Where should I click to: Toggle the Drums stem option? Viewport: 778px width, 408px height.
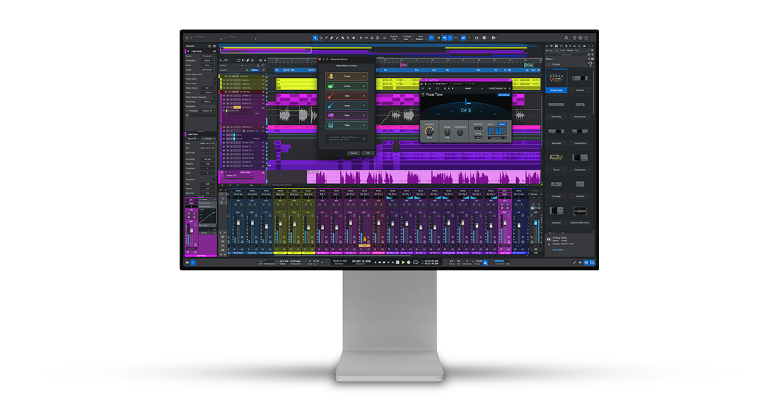click(347, 86)
